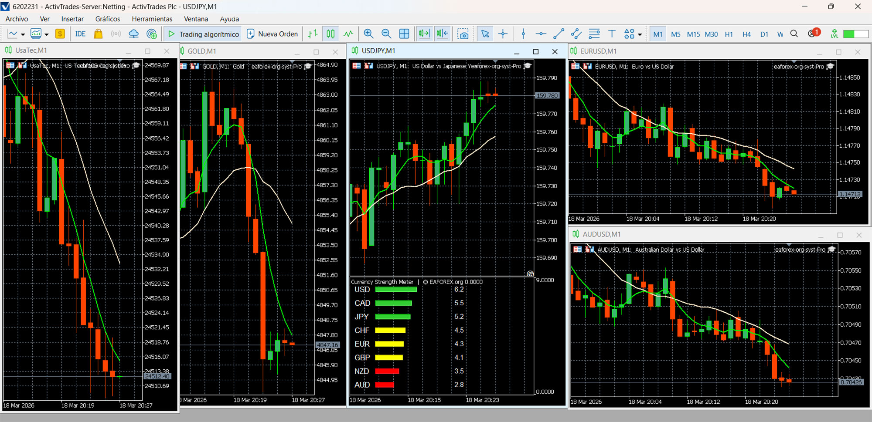
Task: Expand the shapes objects dropdown arrow
Action: tap(640, 34)
